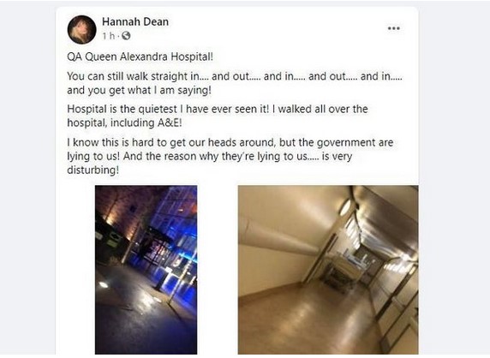Click the round ceiling light in corridor photo
Image resolution: width=490 pixels, height=358 pixels.
point(344,208)
